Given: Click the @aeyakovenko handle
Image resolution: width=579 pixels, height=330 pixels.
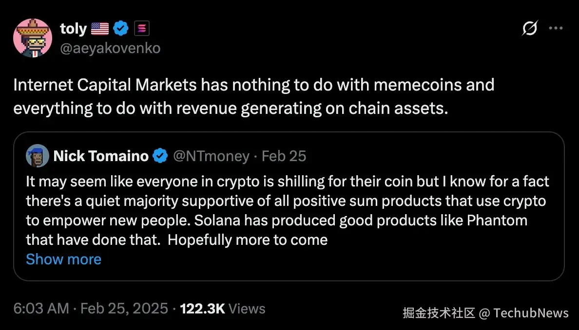Looking at the screenshot, I should 110,48.
